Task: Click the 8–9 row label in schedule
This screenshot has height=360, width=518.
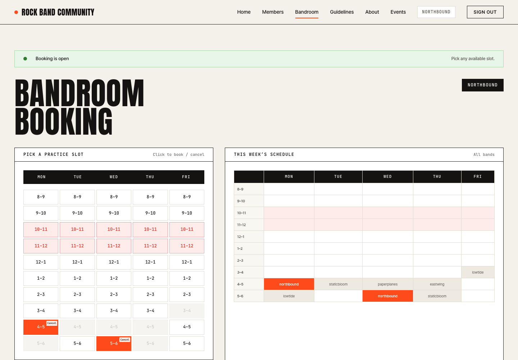Action: click(x=249, y=189)
